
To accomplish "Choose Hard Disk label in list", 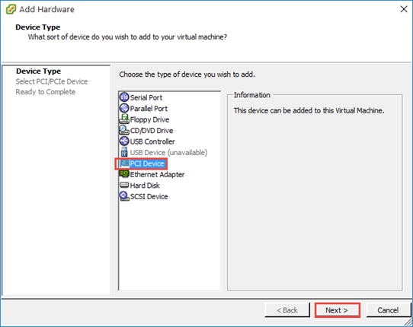I will [145, 186].
